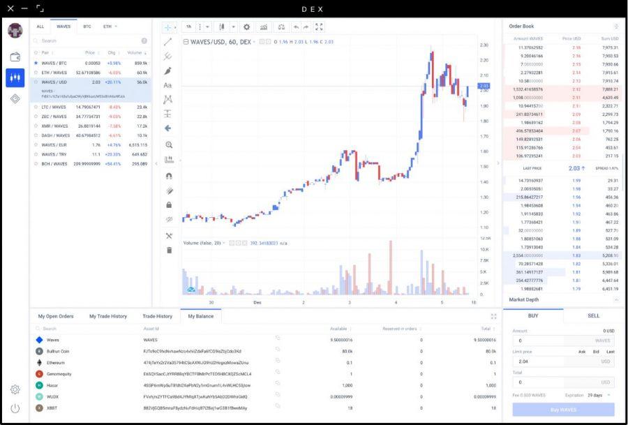Select the price range prediction tool
628x425 pixels.
(x=168, y=114)
